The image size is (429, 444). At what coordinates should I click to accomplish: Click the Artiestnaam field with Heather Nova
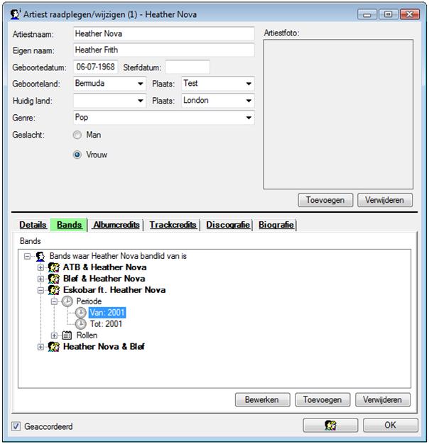tap(164, 34)
